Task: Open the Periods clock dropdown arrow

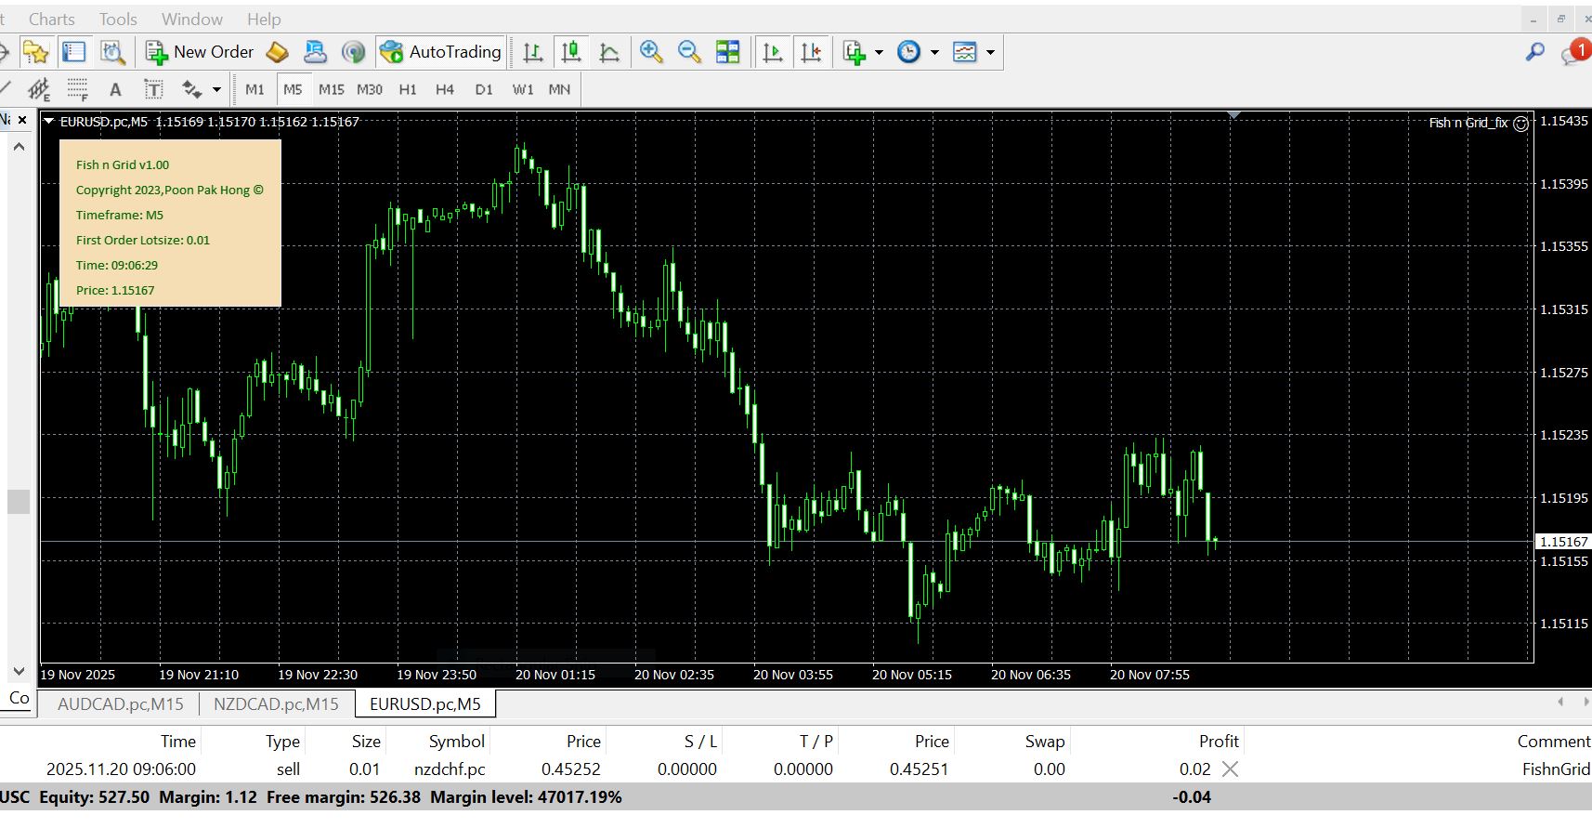Action: click(934, 52)
